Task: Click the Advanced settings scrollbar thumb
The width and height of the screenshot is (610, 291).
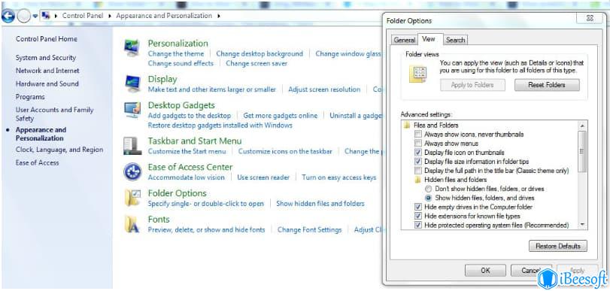Action: [x=582, y=151]
